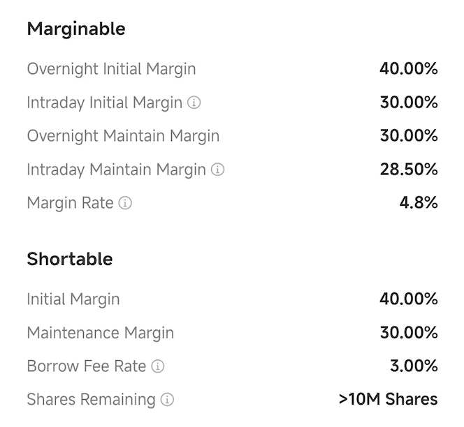464x427 pixels.
Task: Click the Borrow Fee Rate label text
Action: pyautogui.click(x=87, y=366)
